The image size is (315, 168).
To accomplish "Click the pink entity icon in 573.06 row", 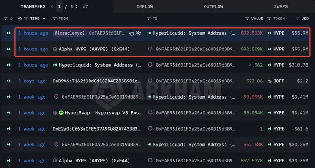I will pyautogui.click(x=150, y=81).
